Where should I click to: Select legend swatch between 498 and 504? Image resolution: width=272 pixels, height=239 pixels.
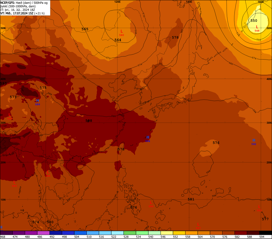tap(68, 233)
